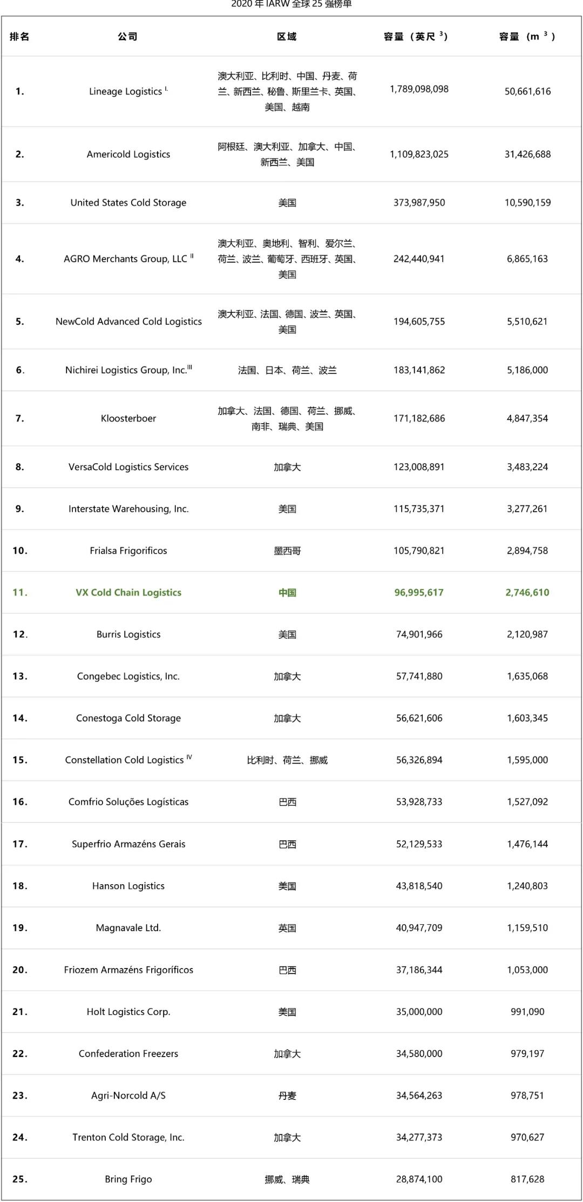The image size is (583, 1202).
Task: Click the value 74,901,966
Action: point(419,635)
